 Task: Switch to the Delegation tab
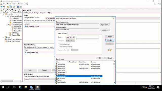(43, 13)
